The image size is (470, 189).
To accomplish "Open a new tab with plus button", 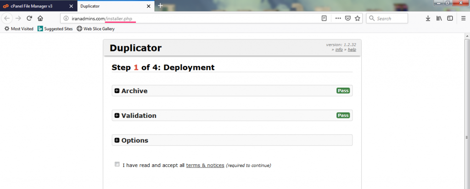I will click(160, 6).
